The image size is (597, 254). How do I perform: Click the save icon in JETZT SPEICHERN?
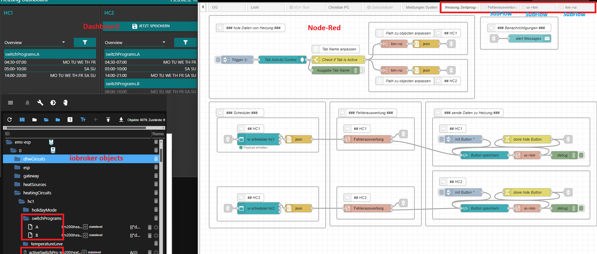(135, 26)
